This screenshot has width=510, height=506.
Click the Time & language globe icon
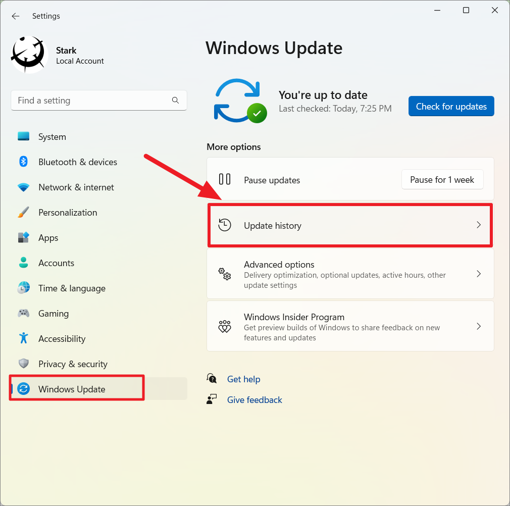click(x=23, y=288)
